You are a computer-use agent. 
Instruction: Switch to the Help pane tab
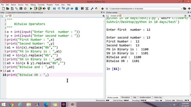tap(135, 97)
